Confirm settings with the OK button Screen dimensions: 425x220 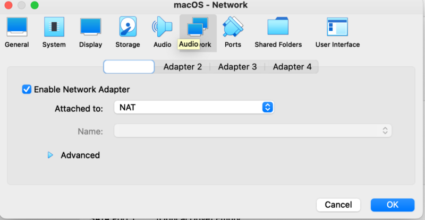393,205
